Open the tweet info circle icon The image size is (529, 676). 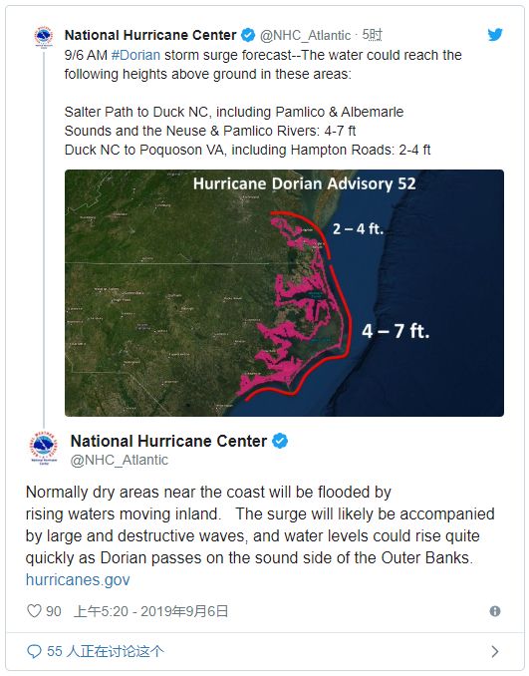(495, 611)
